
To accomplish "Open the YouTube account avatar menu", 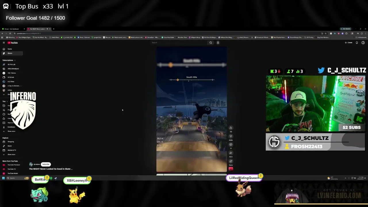I will 363,43.
